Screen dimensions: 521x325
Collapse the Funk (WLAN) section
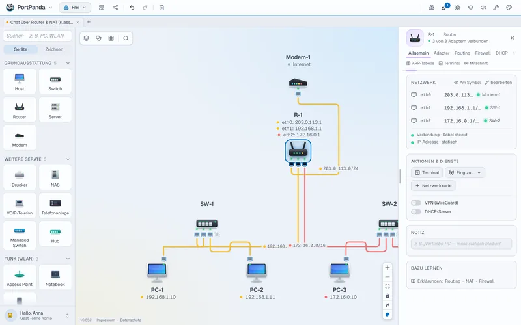[68, 259]
